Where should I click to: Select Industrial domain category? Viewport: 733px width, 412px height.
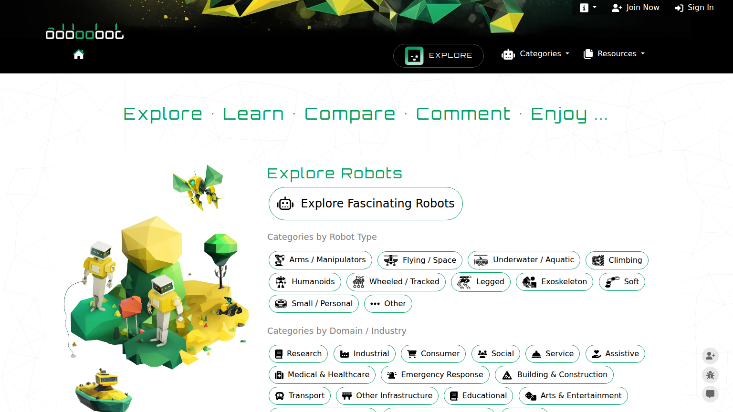click(x=365, y=354)
